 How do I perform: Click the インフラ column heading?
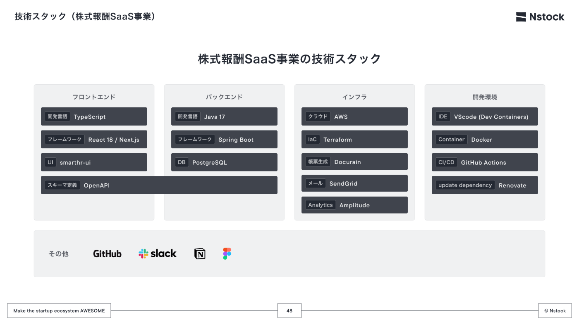click(x=354, y=97)
